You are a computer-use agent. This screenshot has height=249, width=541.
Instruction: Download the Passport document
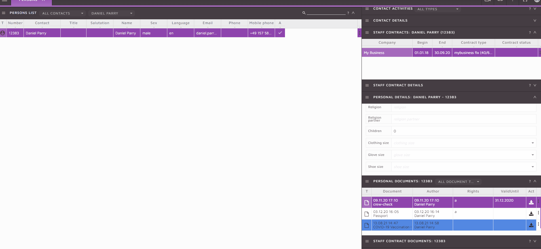[x=531, y=214]
